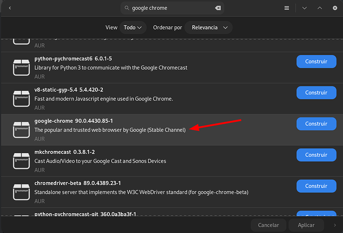
Task: Open the View dropdown set to Todo
Action: (x=133, y=27)
